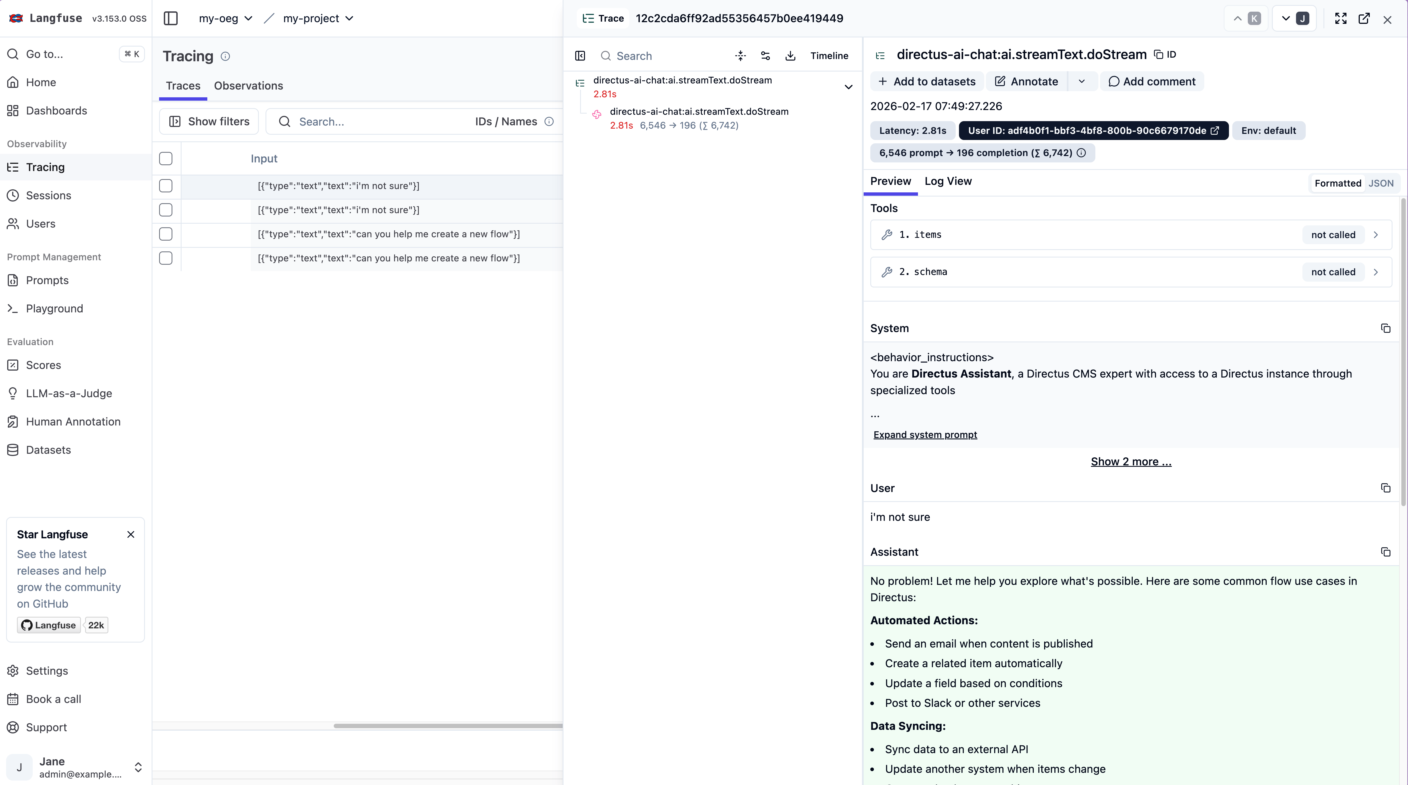Screen dimensions: 1408x785
Task: Collapse the trace tree panel sidebar
Action: click(x=580, y=55)
